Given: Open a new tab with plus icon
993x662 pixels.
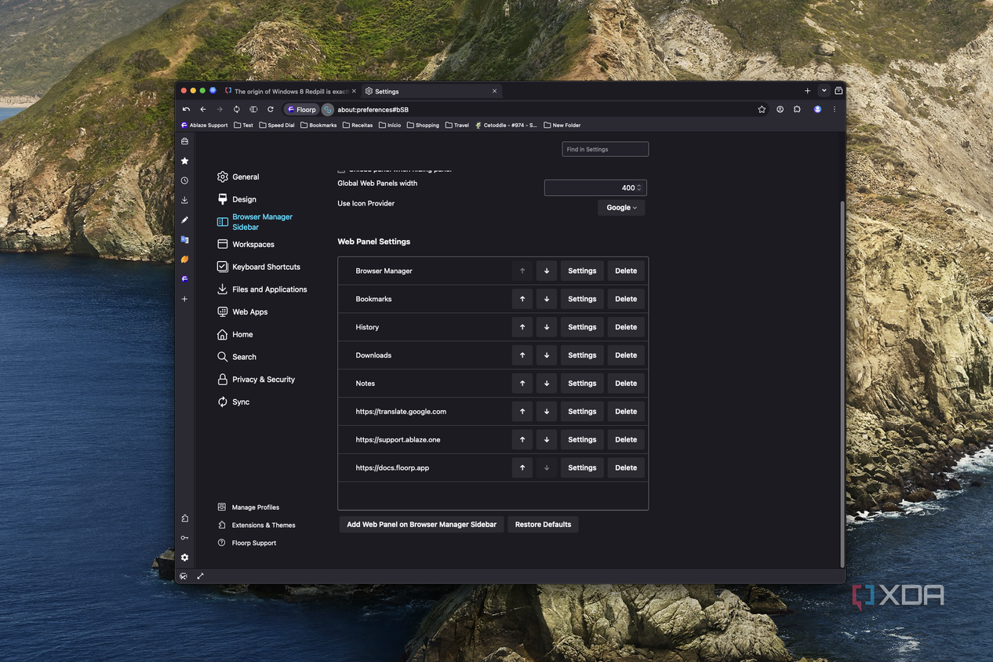Looking at the screenshot, I should tap(808, 91).
